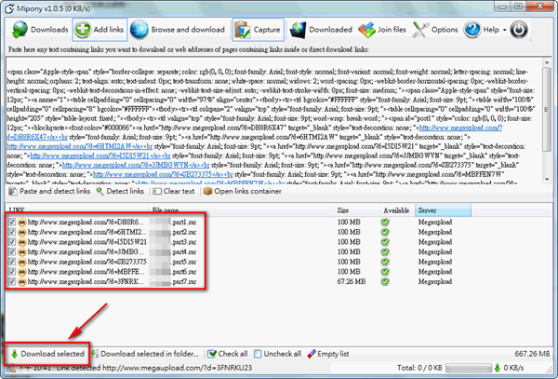This screenshot has width=558, height=379.
Task: Click the text box scrollbar thumb
Action: click(x=547, y=109)
